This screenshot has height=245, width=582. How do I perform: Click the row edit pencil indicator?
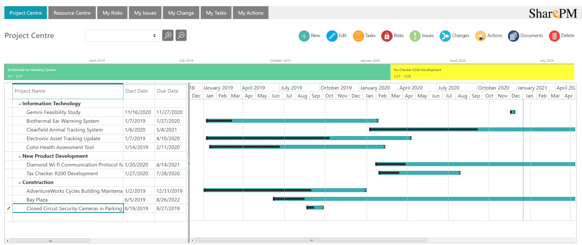pyautogui.click(x=8, y=208)
